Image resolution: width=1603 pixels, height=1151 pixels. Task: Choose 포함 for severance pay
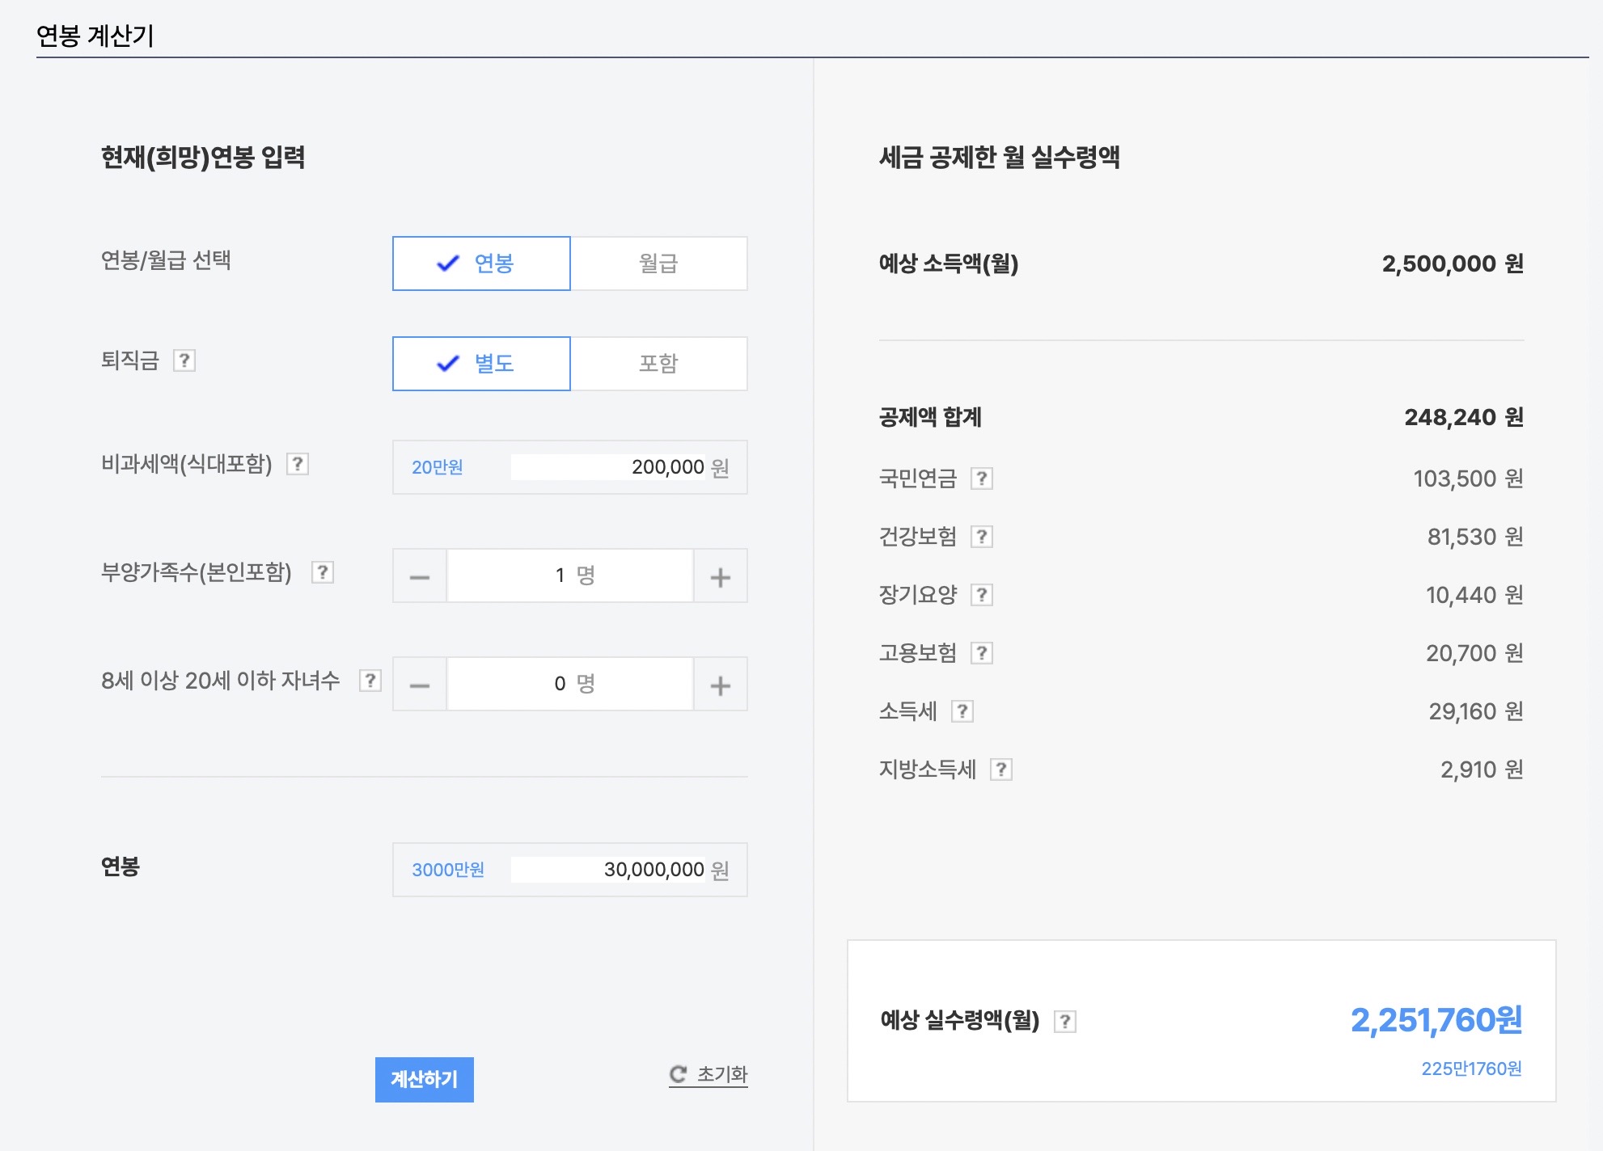click(658, 364)
